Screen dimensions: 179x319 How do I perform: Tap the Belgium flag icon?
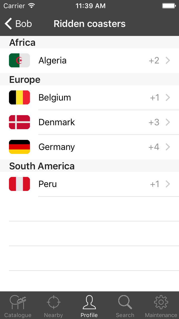[19, 97]
